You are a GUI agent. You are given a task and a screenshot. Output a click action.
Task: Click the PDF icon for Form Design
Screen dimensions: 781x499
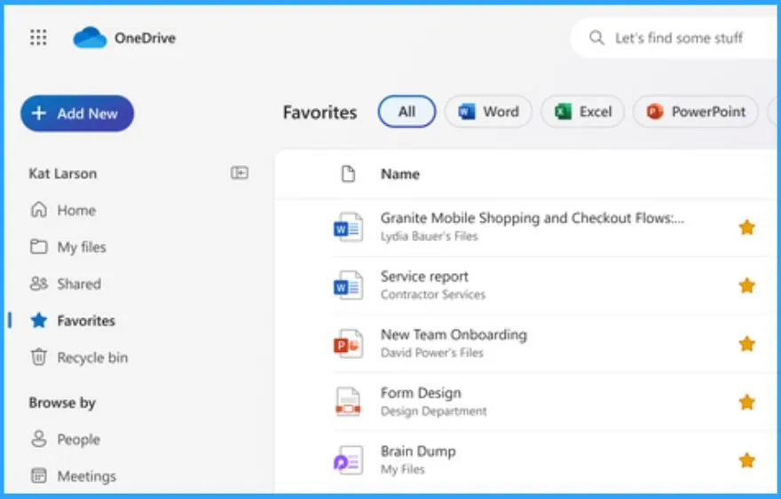point(348,402)
